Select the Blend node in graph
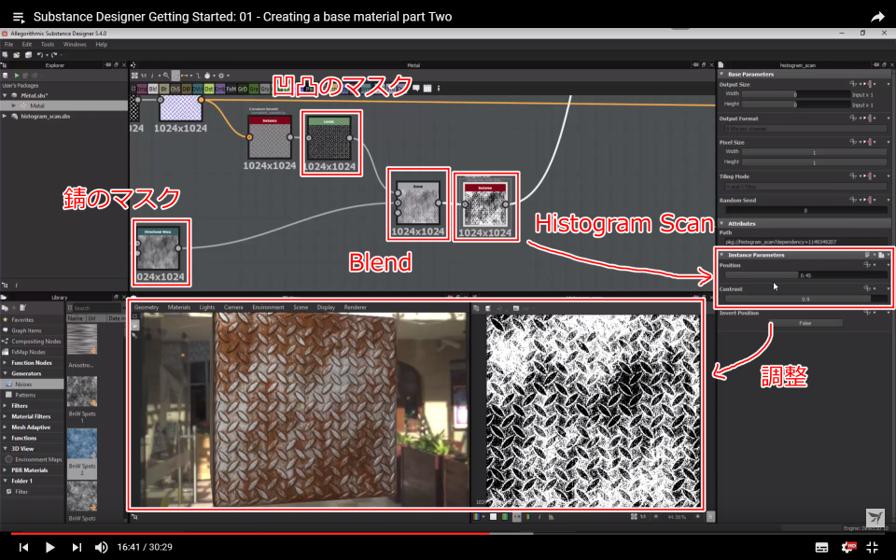This screenshot has width=896, height=560. [x=418, y=203]
